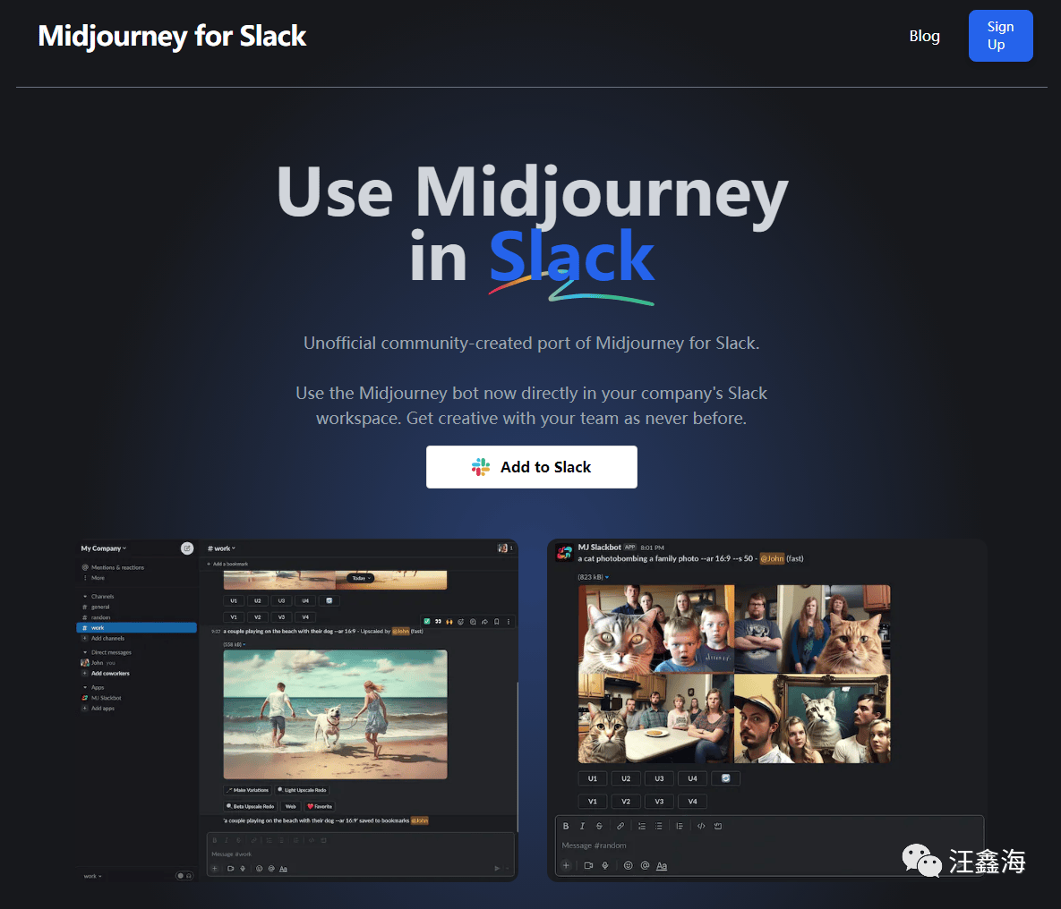Click the bookmark icon in message hover toolbar
The height and width of the screenshot is (909, 1061).
click(x=497, y=621)
